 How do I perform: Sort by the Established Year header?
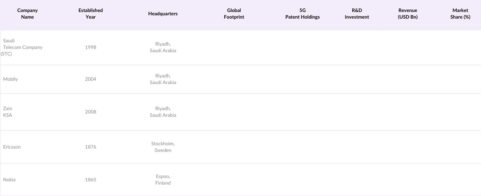point(90,14)
